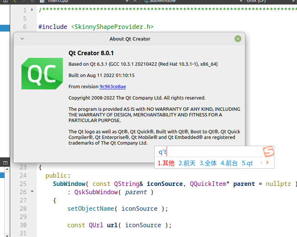This screenshot has height=237, width=297.
Task: Click the Qt Creator QC logo
Action: point(42,74)
